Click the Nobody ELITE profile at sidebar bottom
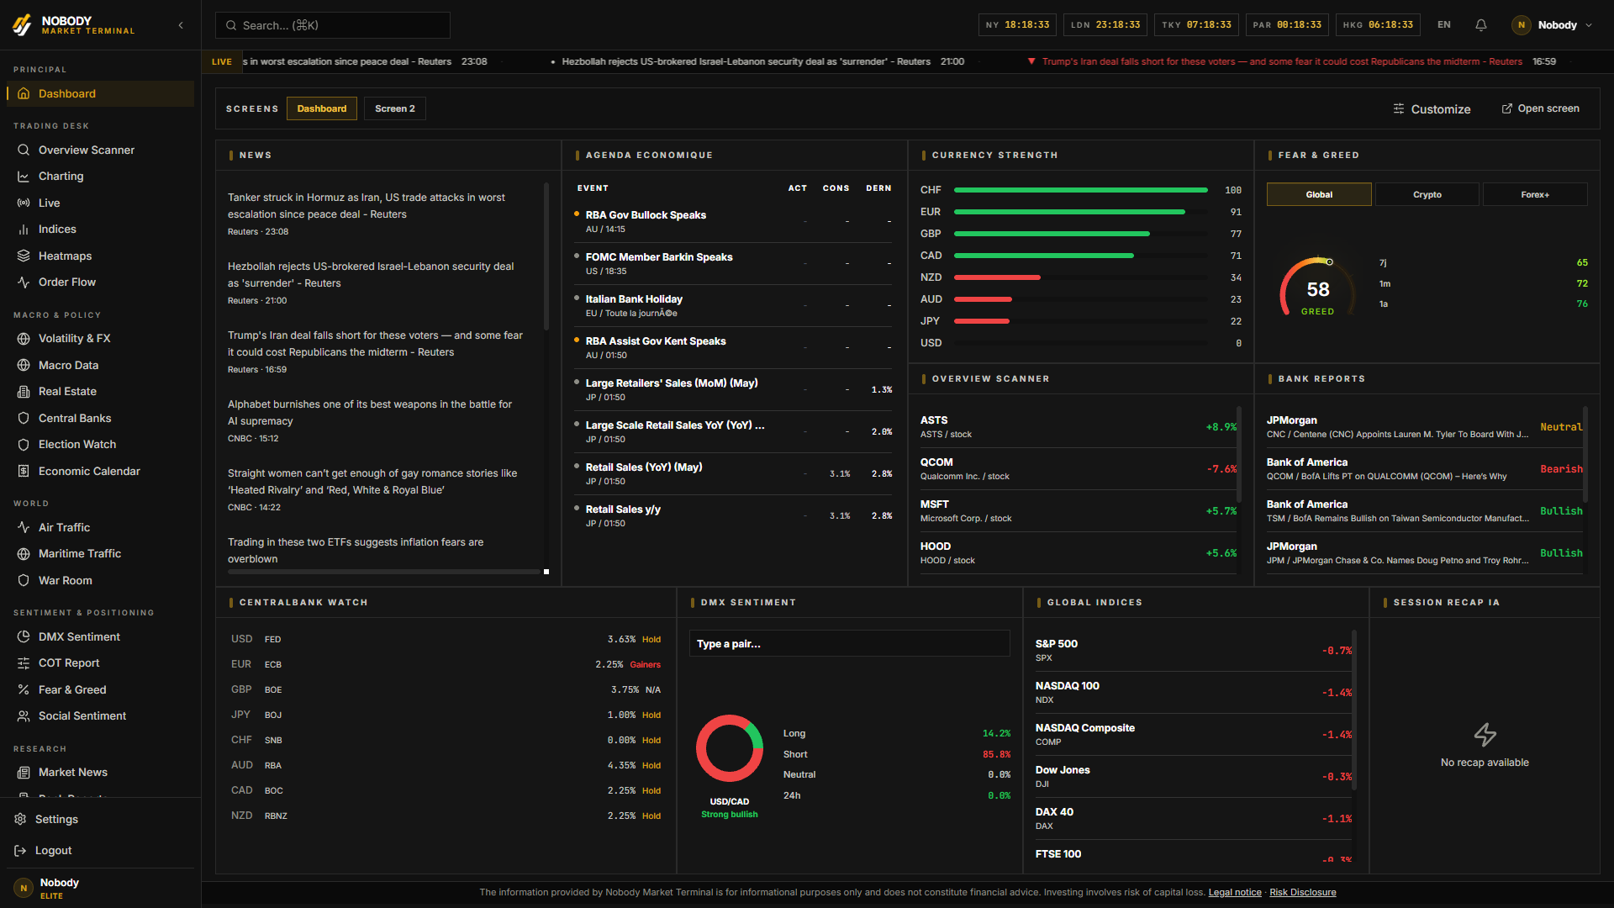Screen dimensions: 1614x908 click(x=101, y=888)
